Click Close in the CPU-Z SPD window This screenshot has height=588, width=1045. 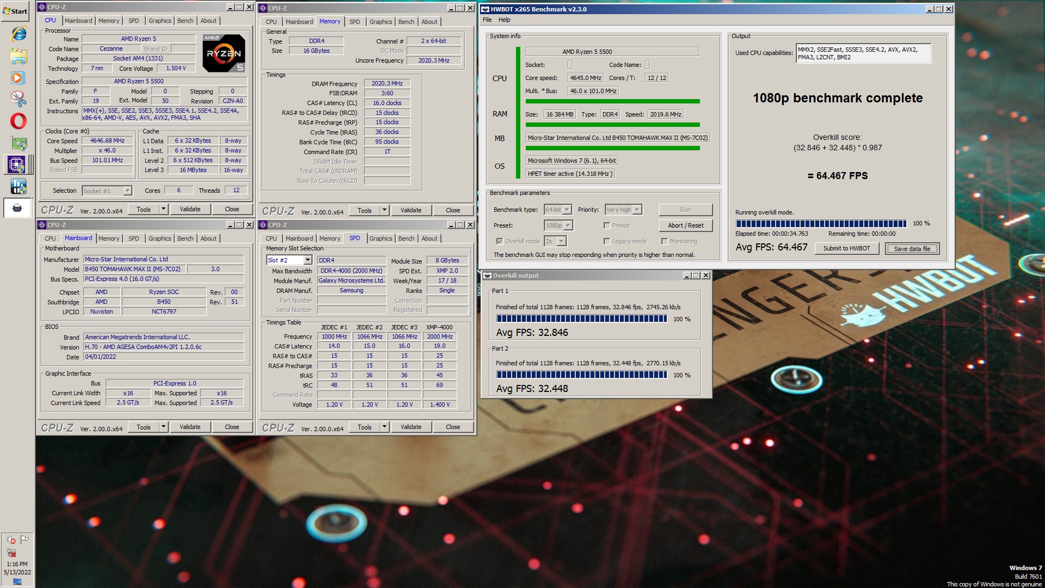[453, 427]
